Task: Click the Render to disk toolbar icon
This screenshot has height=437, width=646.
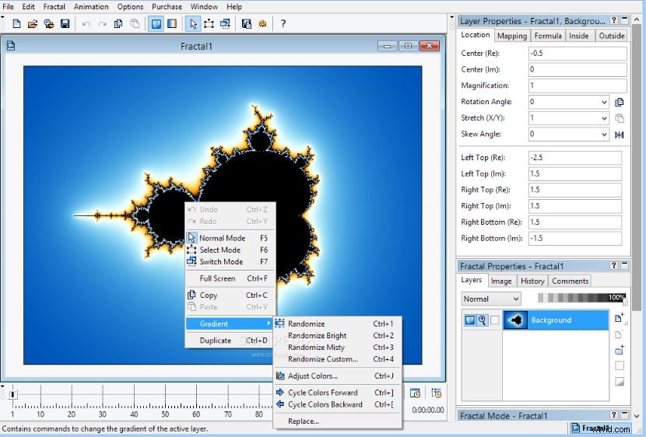Action: [247, 24]
